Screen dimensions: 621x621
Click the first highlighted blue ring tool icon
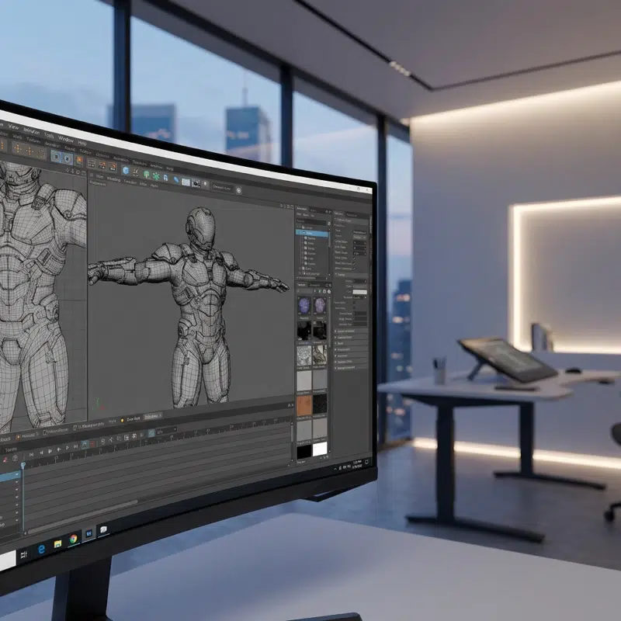point(56,157)
